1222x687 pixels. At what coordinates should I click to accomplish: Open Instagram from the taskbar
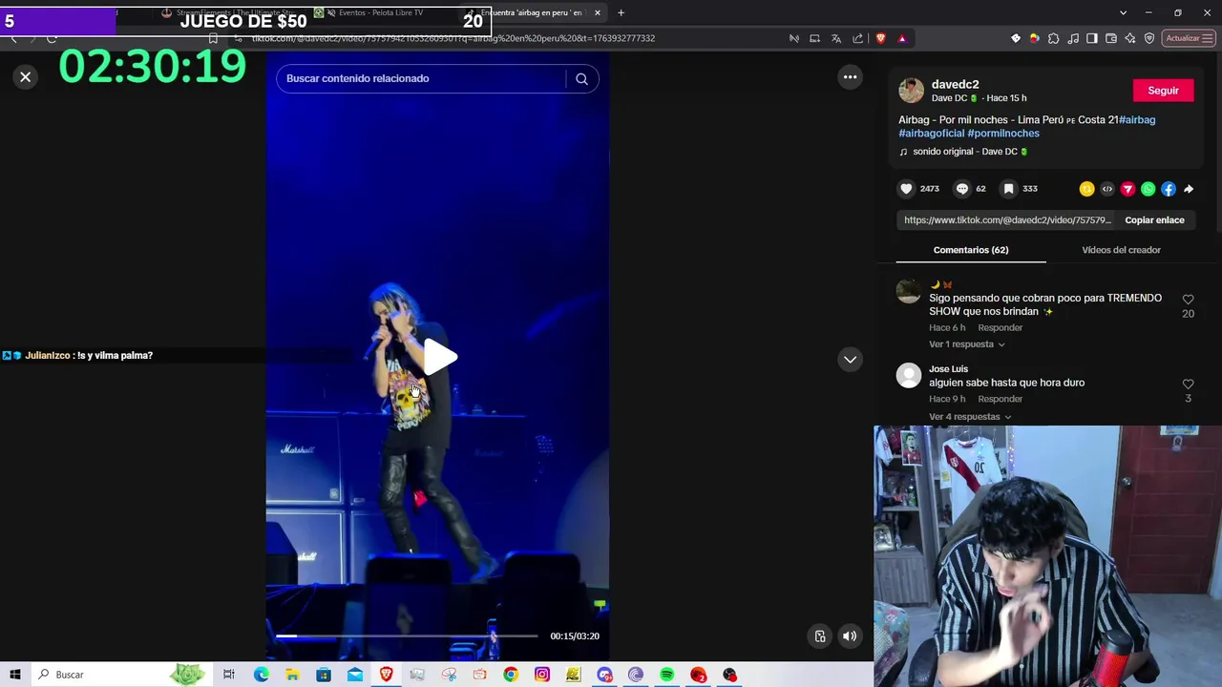pos(542,675)
